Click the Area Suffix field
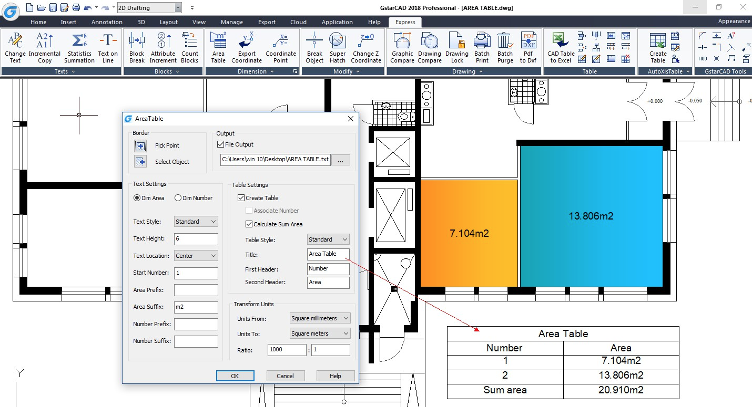 coord(196,307)
